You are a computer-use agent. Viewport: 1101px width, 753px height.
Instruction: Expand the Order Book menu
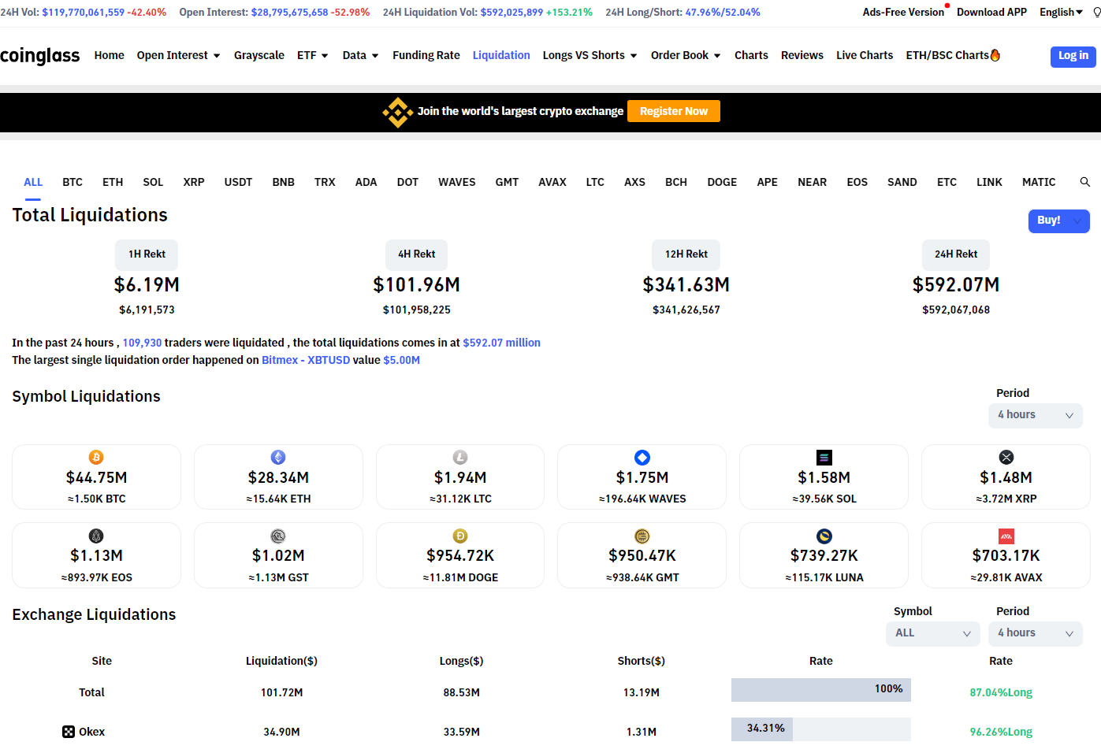tap(686, 55)
